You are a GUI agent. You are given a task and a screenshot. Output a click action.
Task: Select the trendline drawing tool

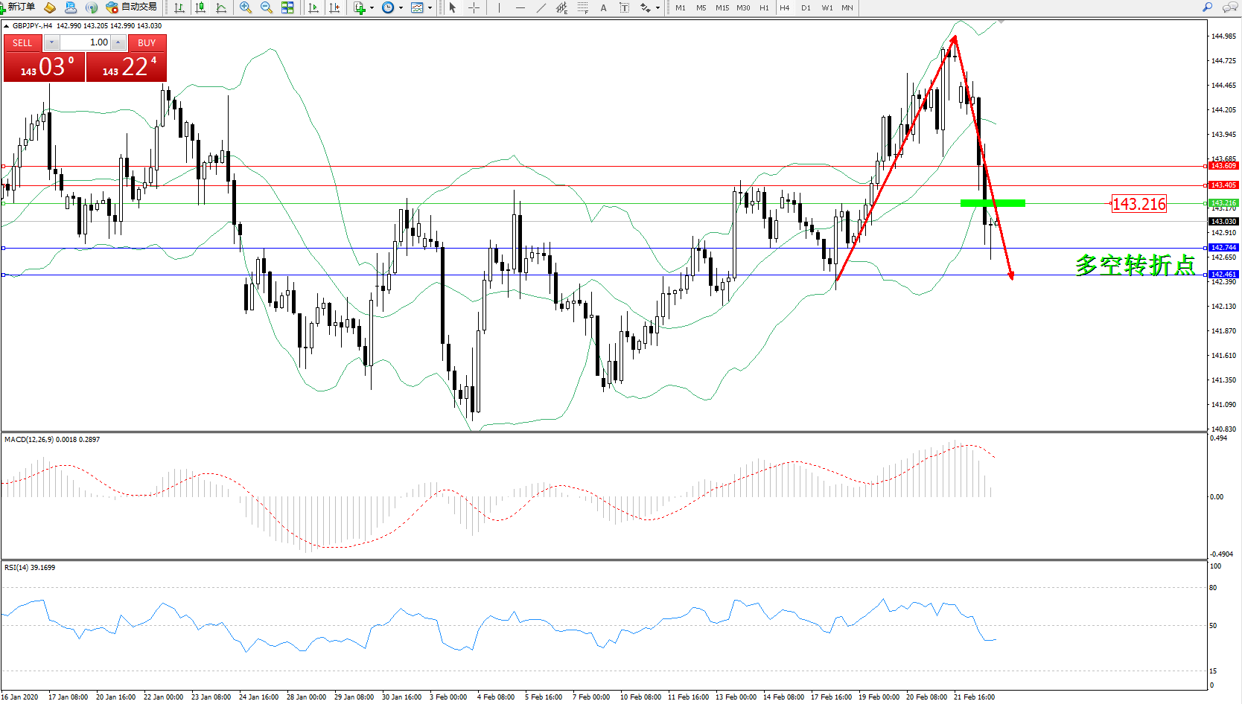(541, 7)
